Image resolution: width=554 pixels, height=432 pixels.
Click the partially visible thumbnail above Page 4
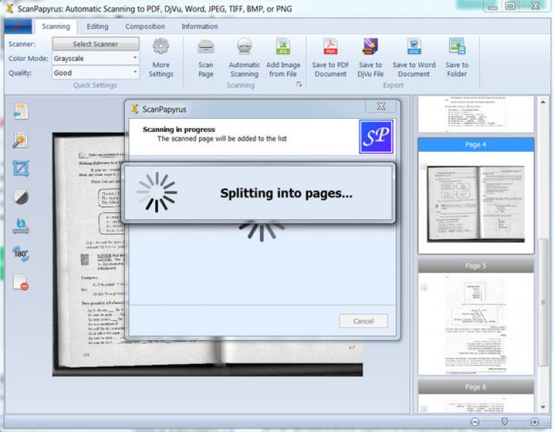(x=476, y=114)
